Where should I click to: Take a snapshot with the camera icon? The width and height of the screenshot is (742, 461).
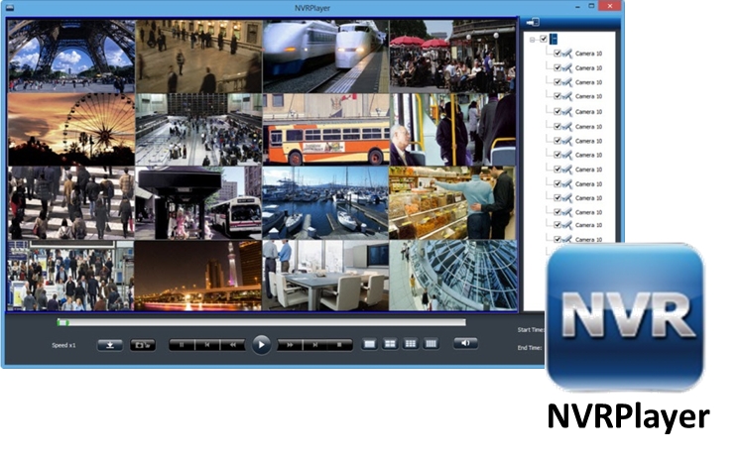143,345
